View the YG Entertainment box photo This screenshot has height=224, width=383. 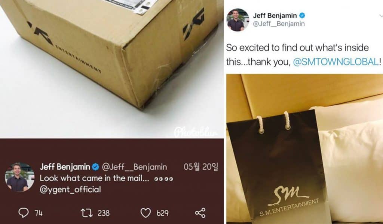coord(112,69)
